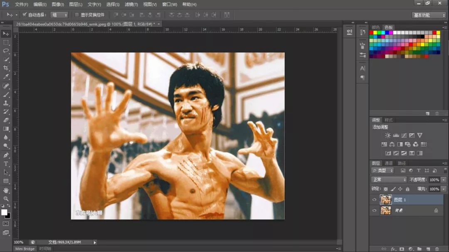The height and width of the screenshot is (252, 449).
Task: Open the Curves adjustment icon
Action: coord(404,135)
